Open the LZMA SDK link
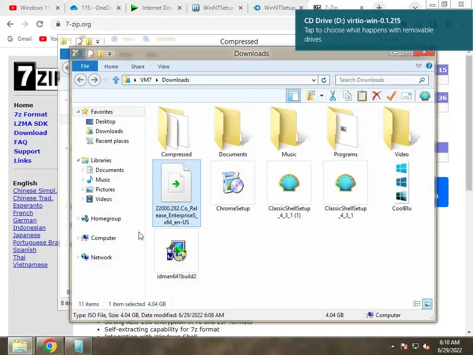Image resolution: width=473 pixels, height=355 pixels. pos(31,124)
